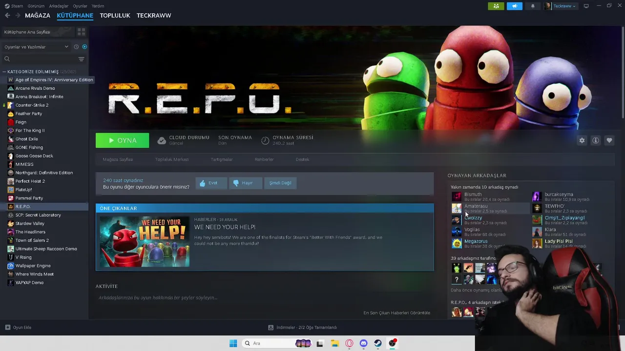Click Megazorus friend avatar
Viewport: 625px width, 351px height.
click(457, 243)
